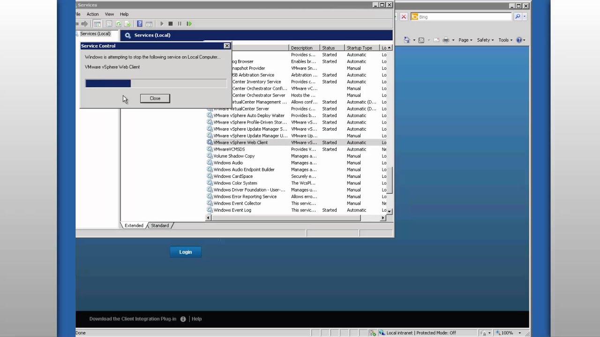Restart the service with the green restart icon
Viewport: 600px width, 337px height.
point(189,24)
